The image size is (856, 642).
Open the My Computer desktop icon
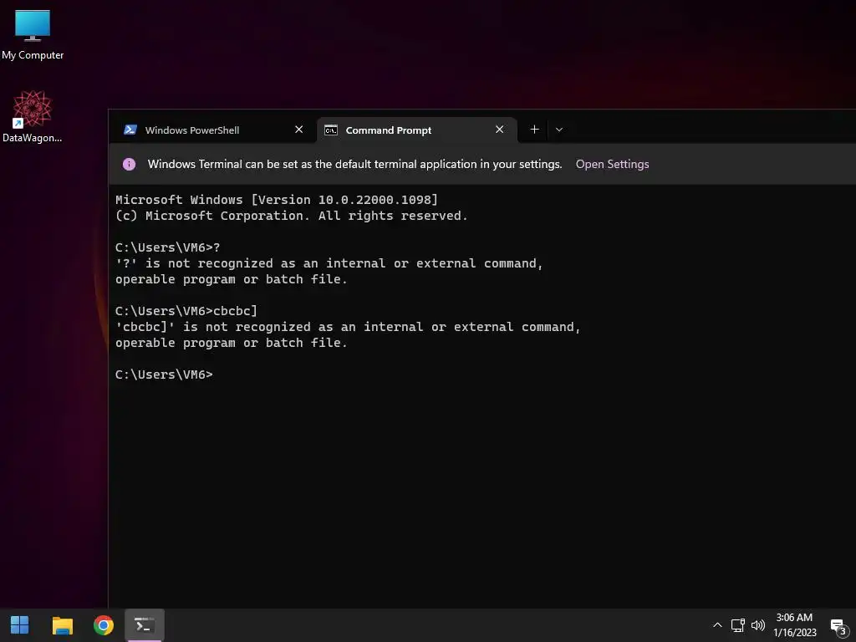click(x=33, y=35)
